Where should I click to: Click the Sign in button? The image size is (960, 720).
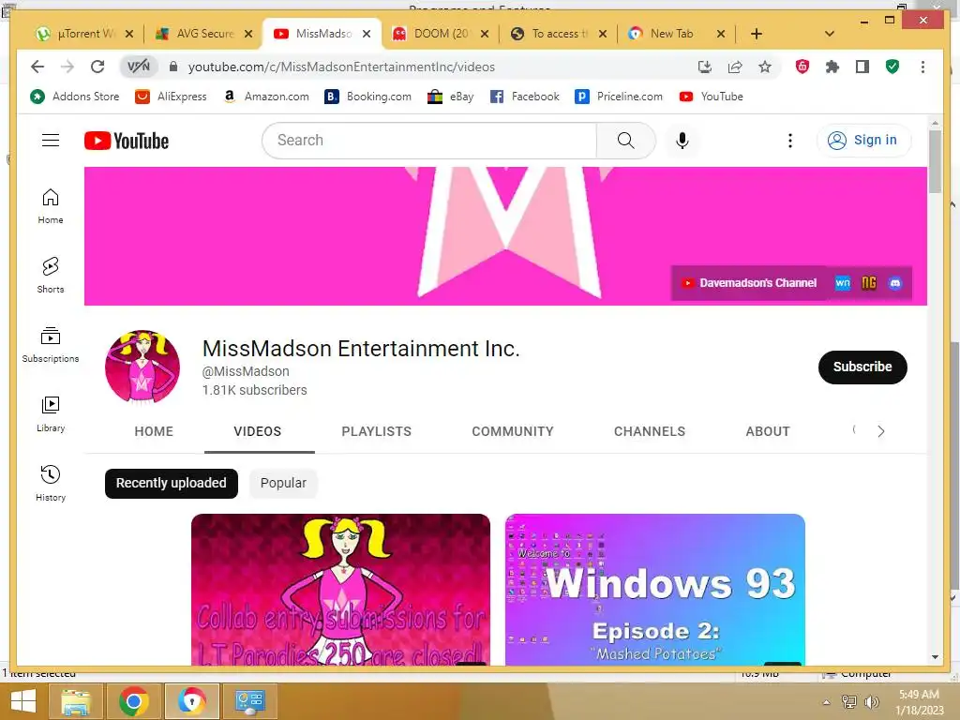tap(863, 141)
